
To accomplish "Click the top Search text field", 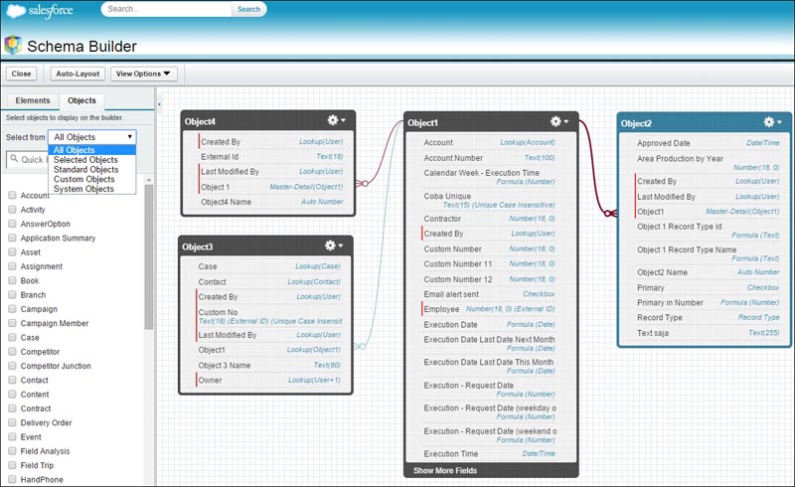I will coord(167,9).
